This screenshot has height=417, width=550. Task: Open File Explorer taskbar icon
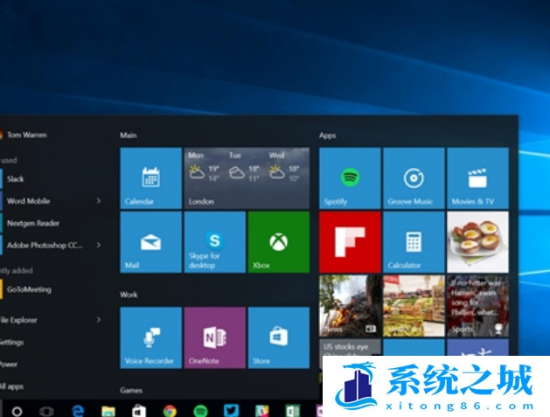point(108,412)
